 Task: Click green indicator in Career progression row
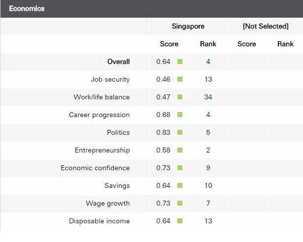click(180, 115)
